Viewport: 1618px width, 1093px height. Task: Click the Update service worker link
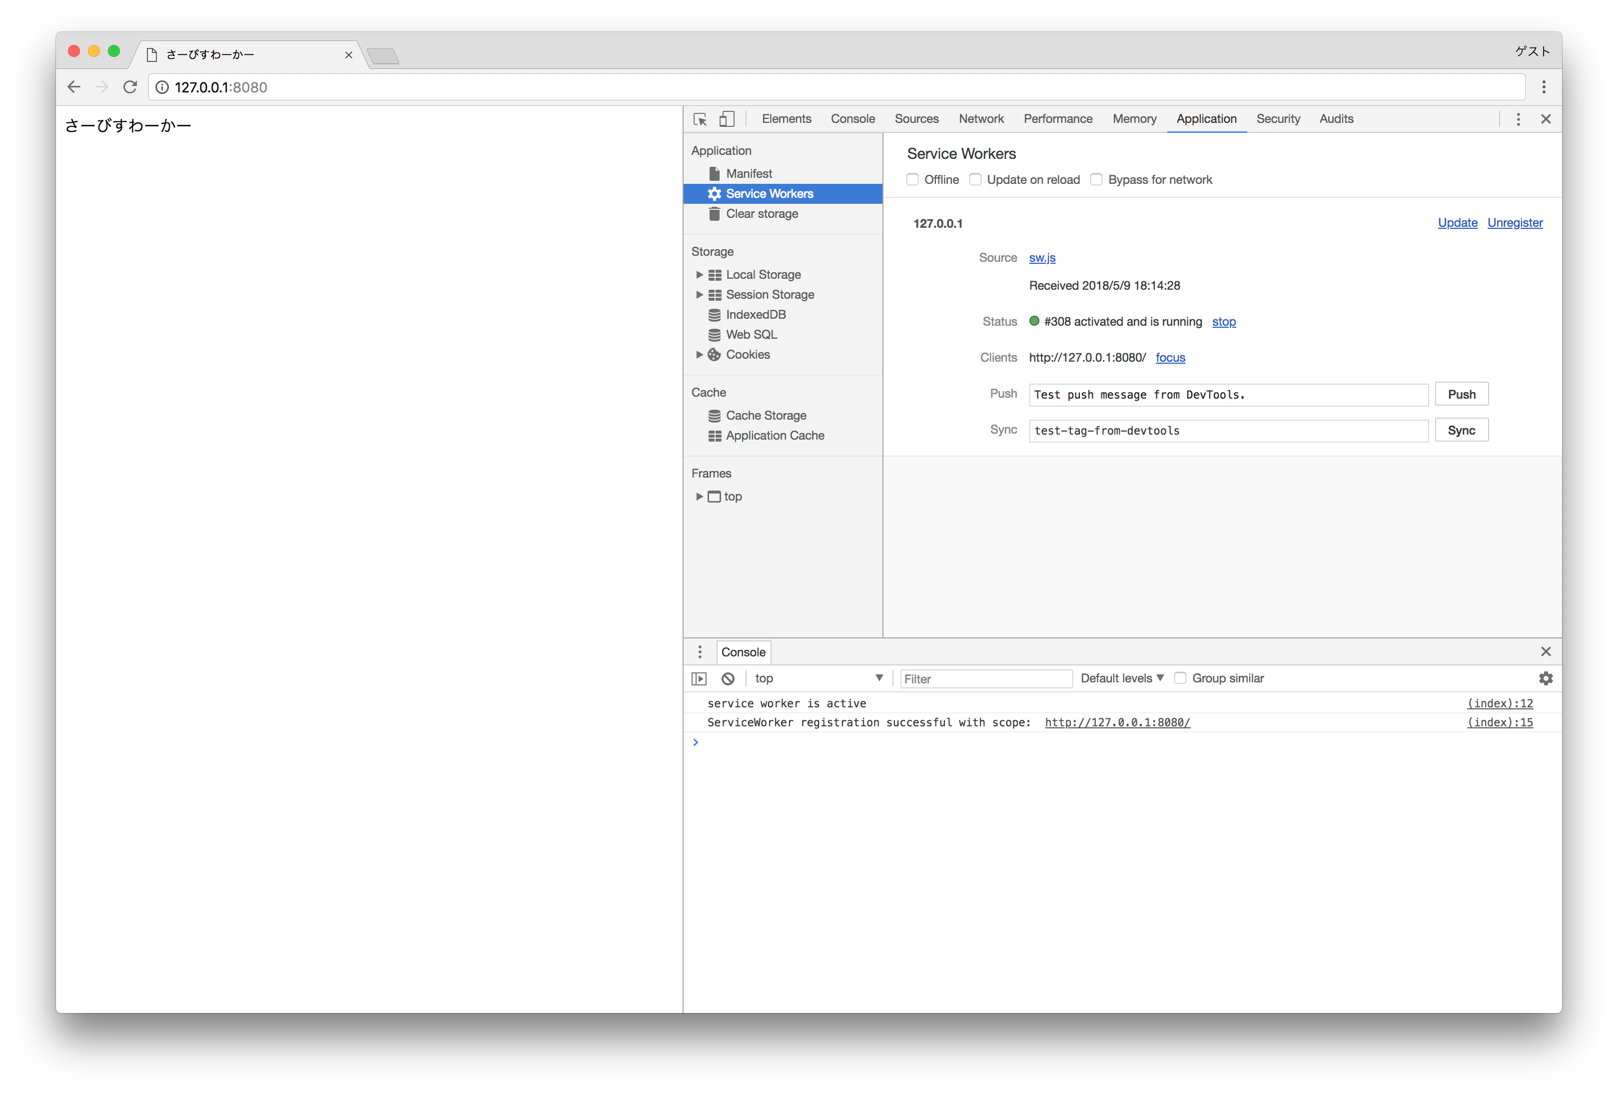pos(1457,223)
